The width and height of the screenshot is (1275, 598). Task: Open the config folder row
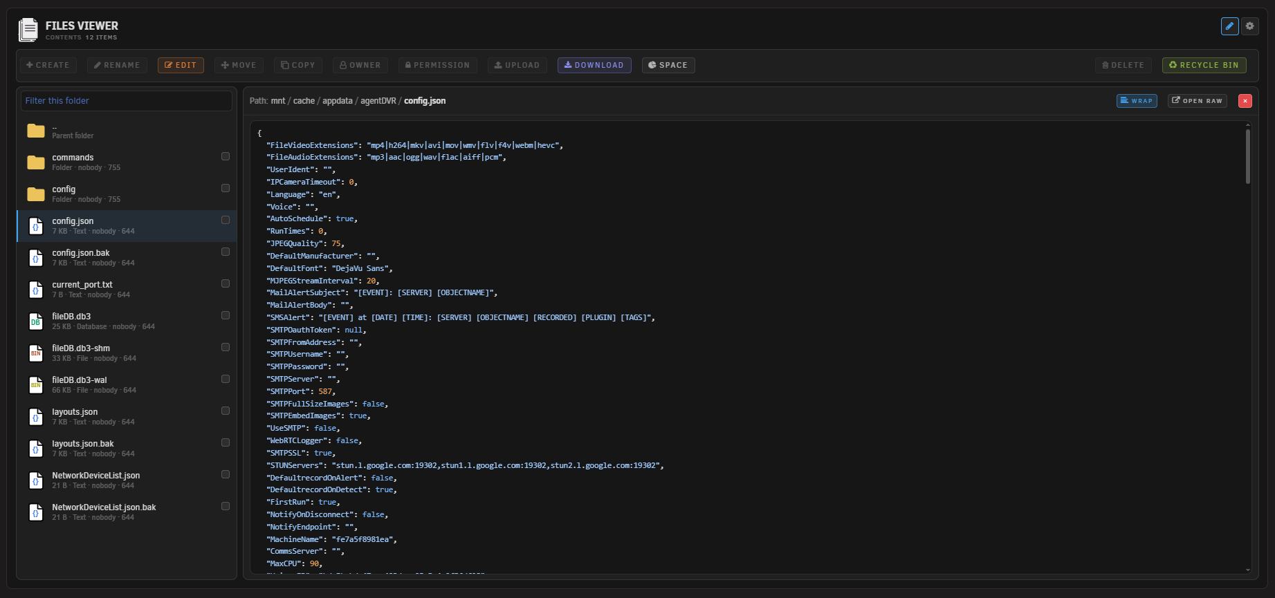[x=127, y=194]
